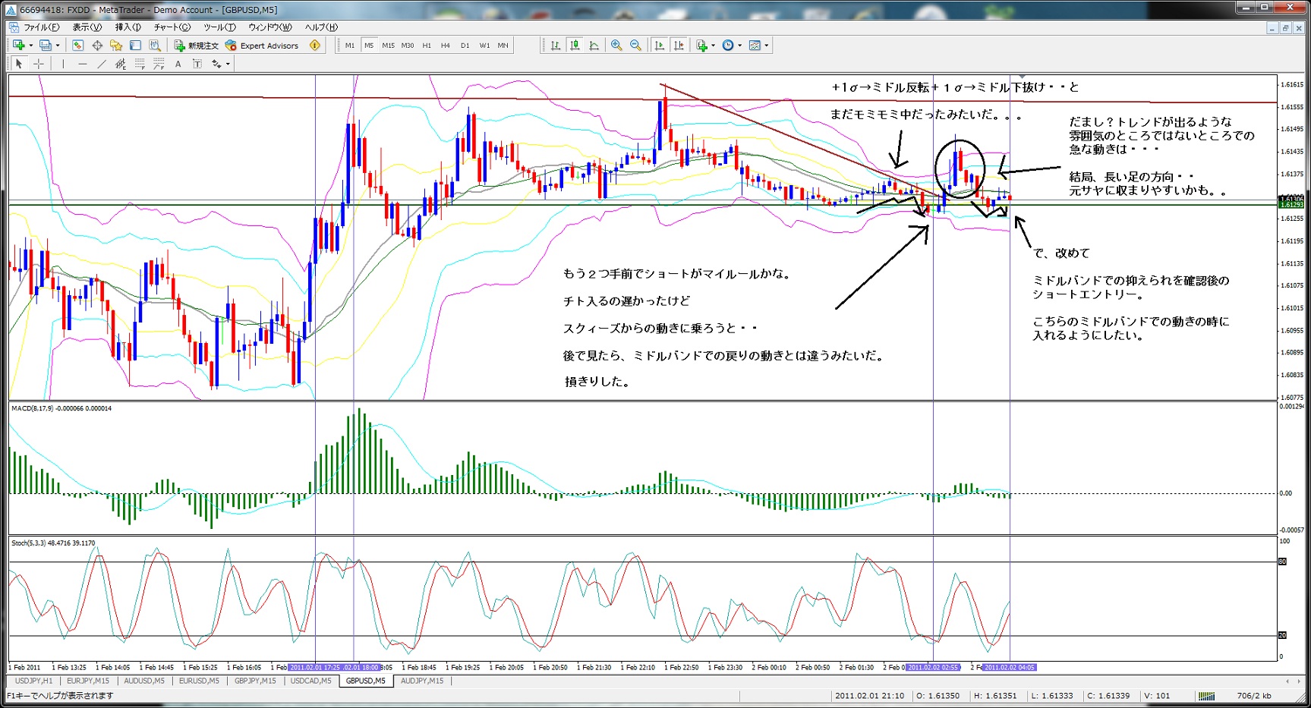Toggle the Terminal panel icon
Image resolution: width=1311 pixels, height=708 pixels.
click(x=136, y=46)
